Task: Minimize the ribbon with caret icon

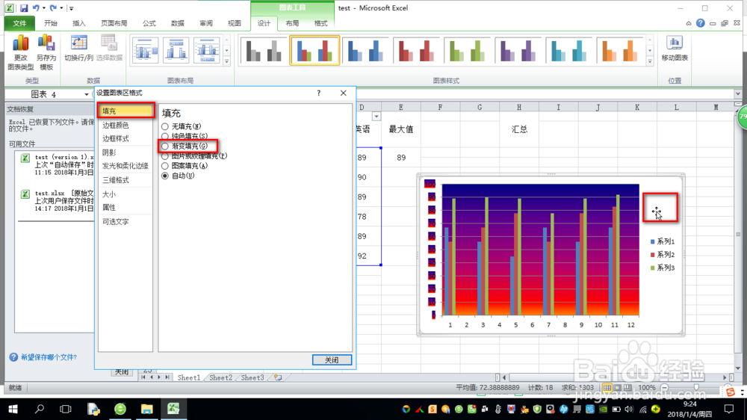Action: point(689,23)
